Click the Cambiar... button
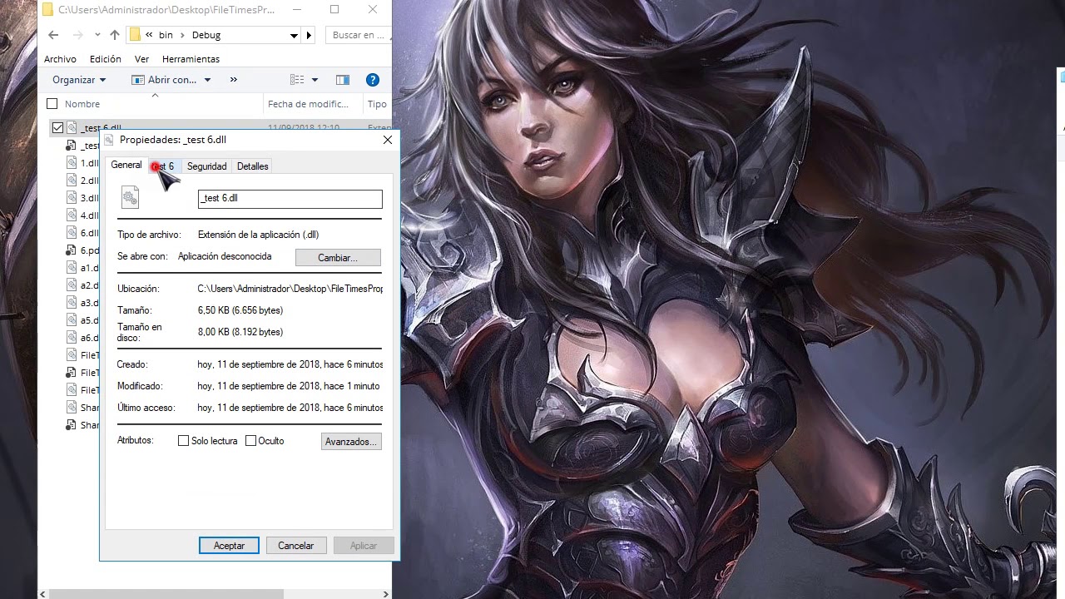 (338, 258)
